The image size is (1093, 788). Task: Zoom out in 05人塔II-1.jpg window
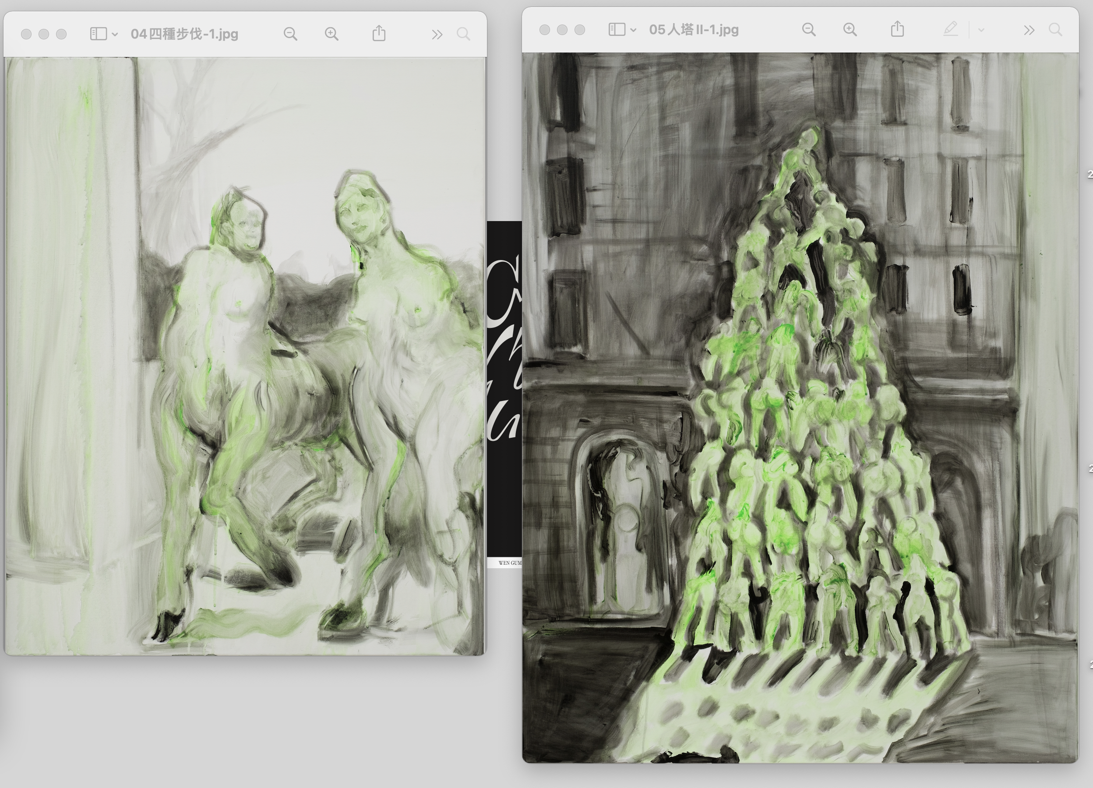809,29
